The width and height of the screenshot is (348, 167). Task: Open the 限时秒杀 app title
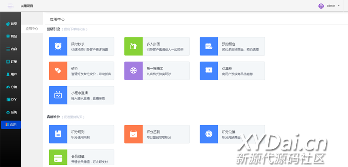point(78,44)
